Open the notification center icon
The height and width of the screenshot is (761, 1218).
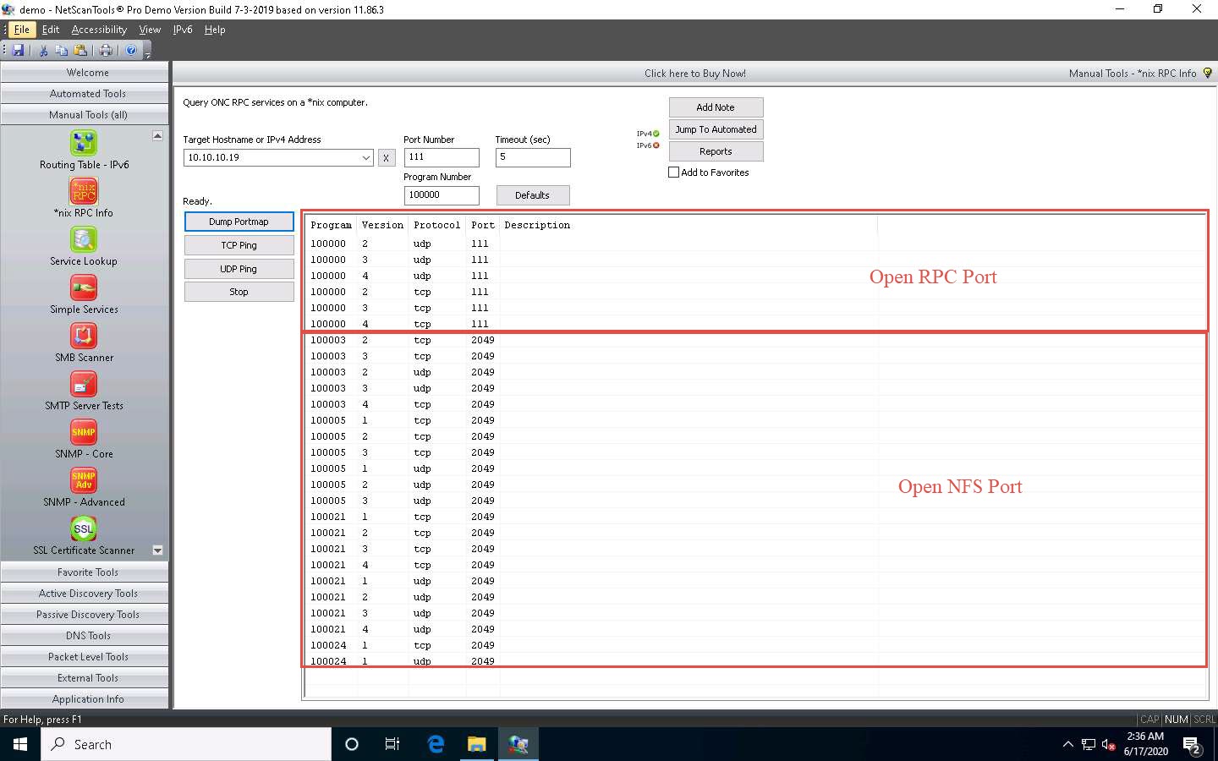click(x=1193, y=745)
